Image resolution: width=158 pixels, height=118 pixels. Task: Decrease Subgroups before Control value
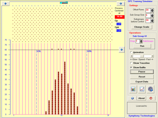pyautogui.click(x=152, y=22)
